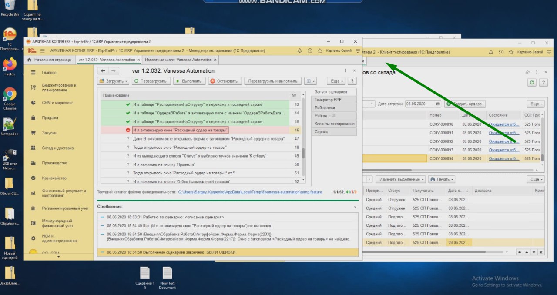Click the star icon in Клиент тестирования window
This screenshot has width=557, height=295.
(x=511, y=52)
